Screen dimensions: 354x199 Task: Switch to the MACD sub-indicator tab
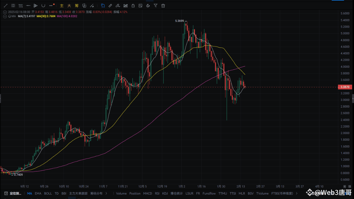click(x=147, y=193)
